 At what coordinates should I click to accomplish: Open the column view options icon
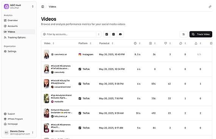coord(183,34)
